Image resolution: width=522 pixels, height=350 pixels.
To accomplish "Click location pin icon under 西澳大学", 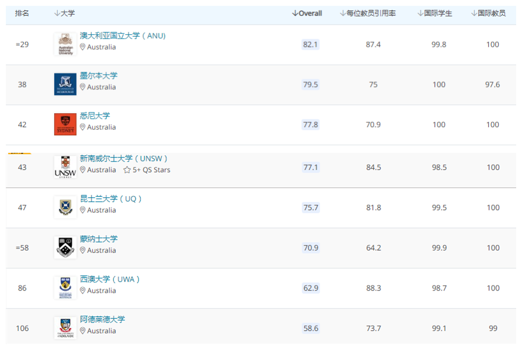I will (82, 290).
